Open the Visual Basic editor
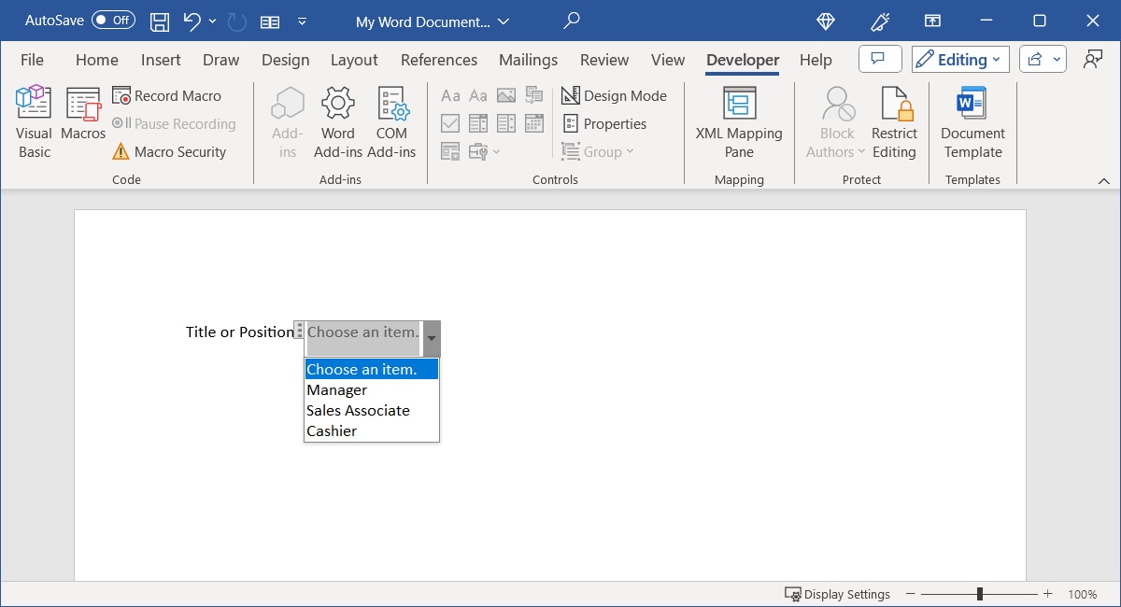The height and width of the screenshot is (607, 1121). tap(33, 120)
